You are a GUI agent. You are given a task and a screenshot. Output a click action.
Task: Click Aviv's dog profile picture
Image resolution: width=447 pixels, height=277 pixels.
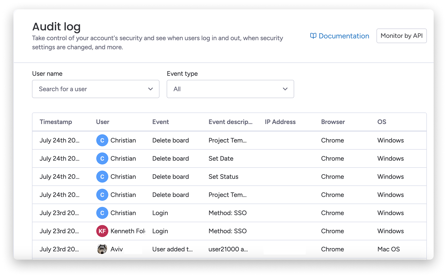(x=102, y=249)
